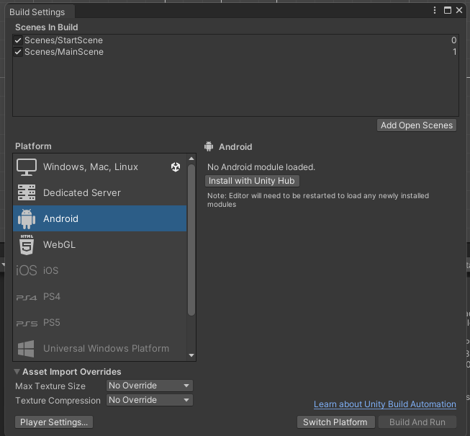Select the Scenes/MainScene row text

coord(64,52)
